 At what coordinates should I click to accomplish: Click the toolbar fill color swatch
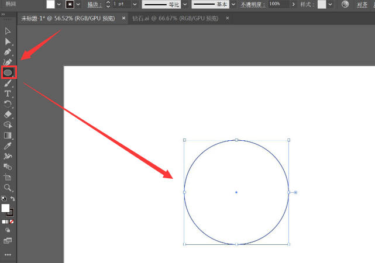(x=6, y=207)
